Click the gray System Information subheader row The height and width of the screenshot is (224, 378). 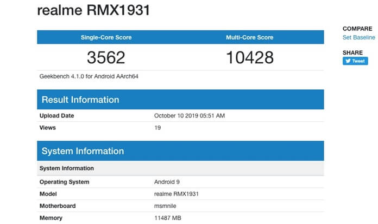pyautogui.click(x=180, y=168)
